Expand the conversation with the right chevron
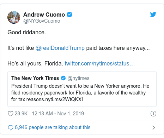 click(154, 127)
